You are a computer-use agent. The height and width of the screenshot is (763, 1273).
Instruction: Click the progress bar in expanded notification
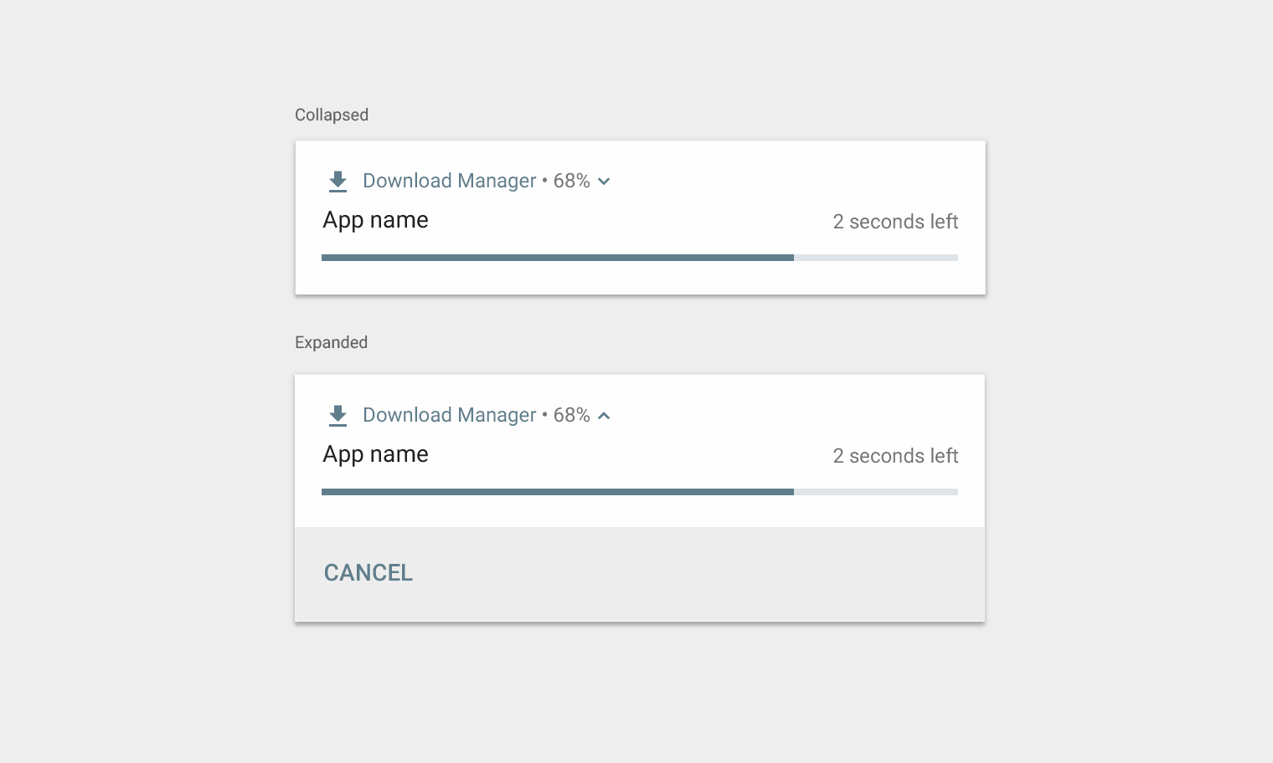tap(640, 492)
